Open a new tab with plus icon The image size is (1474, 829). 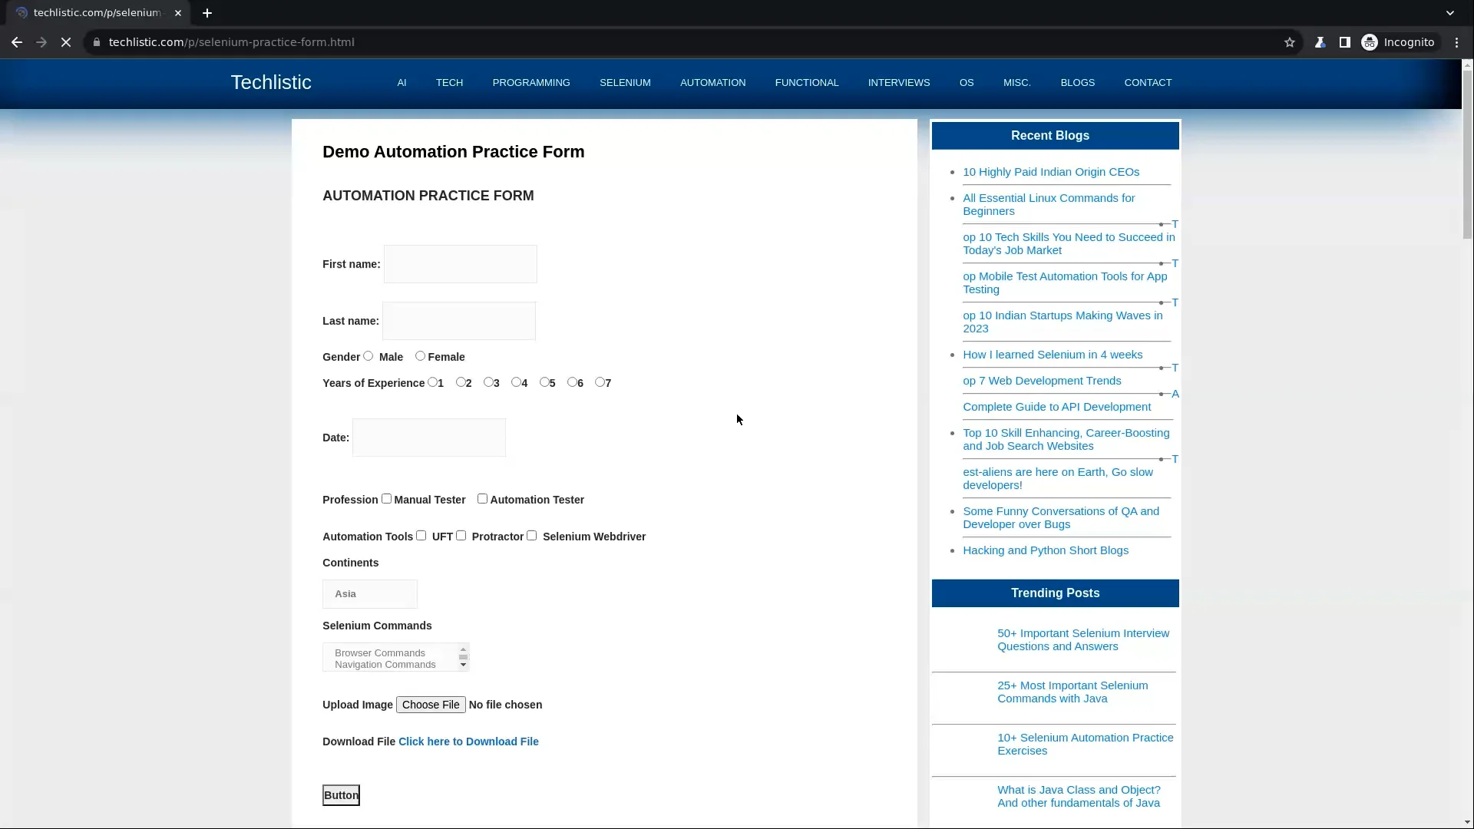tap(207, 13)
